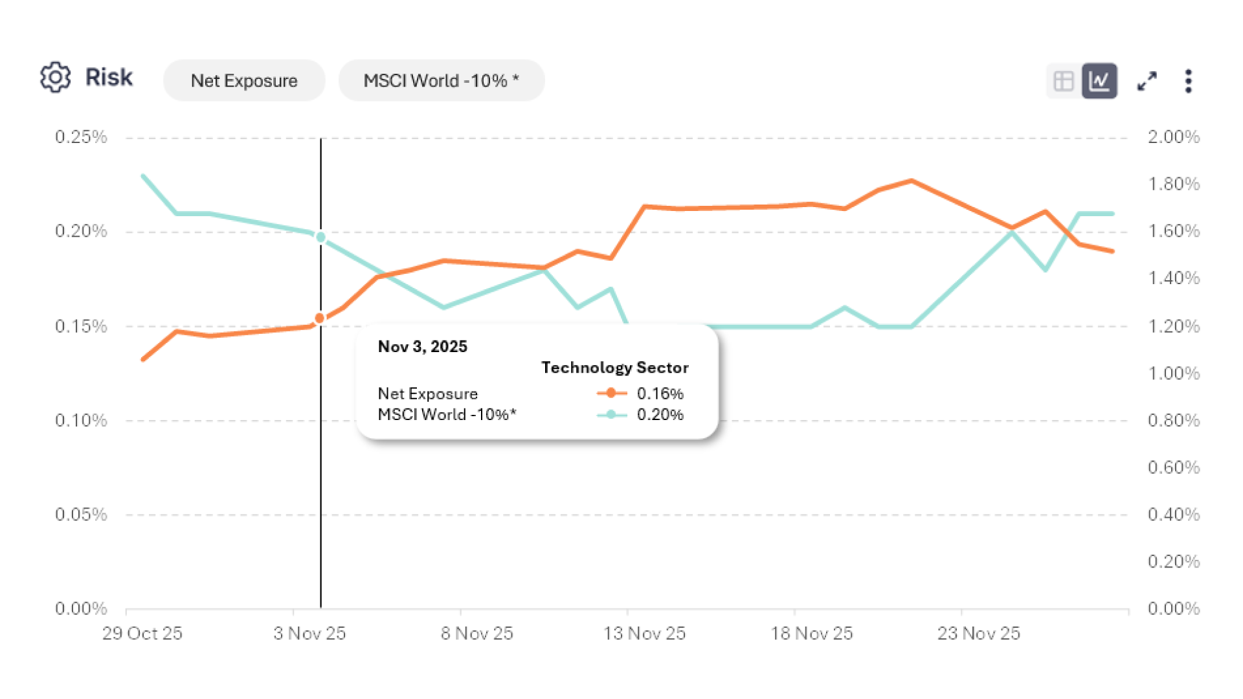The height and width of the screenshot is (699, 1243).
Task: Click the Net Exposure row in tooltip
Action: click(x=427, y=394)
